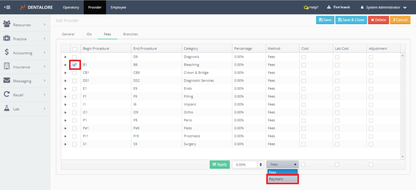Viewport: 416px width, 190px height.
Task: Open the Operatory menu item
Action: (x=71, y=7)
